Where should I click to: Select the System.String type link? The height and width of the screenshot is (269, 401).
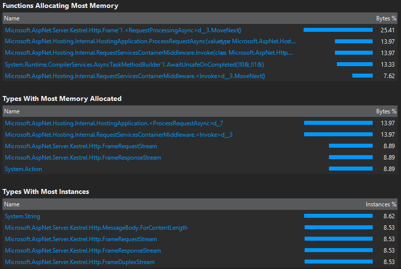click(22, 216)
